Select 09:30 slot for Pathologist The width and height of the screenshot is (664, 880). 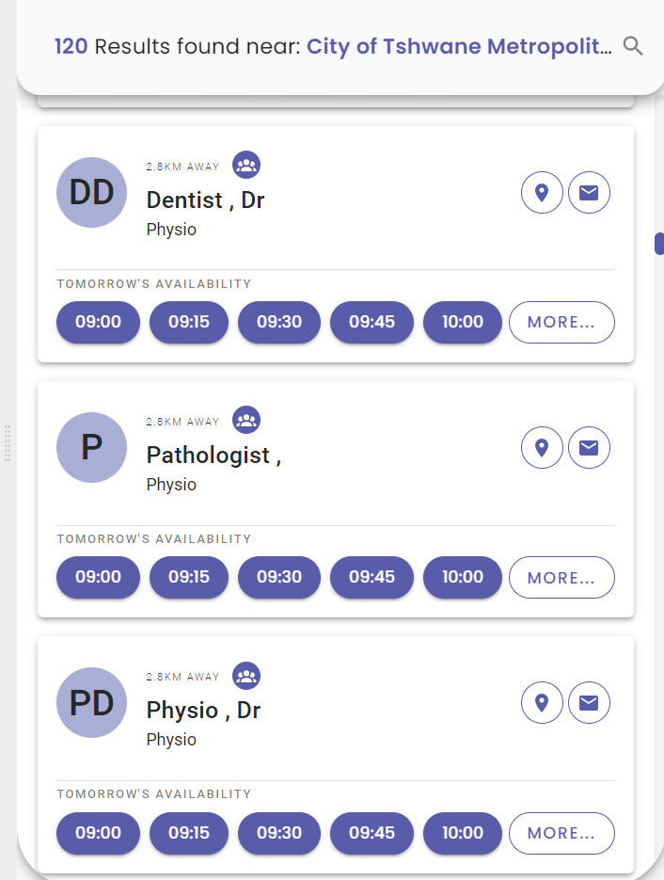coord(279,577)
